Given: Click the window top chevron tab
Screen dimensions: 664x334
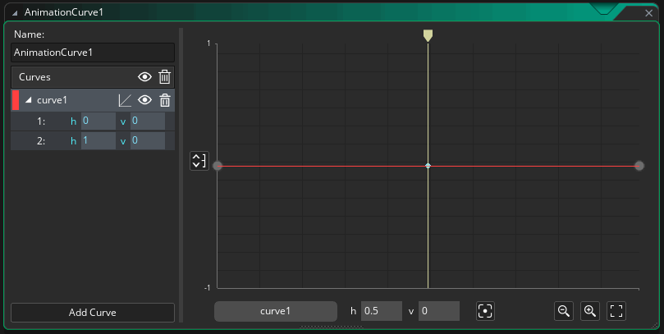Looking at the screenshot, I should click(603, 9).
